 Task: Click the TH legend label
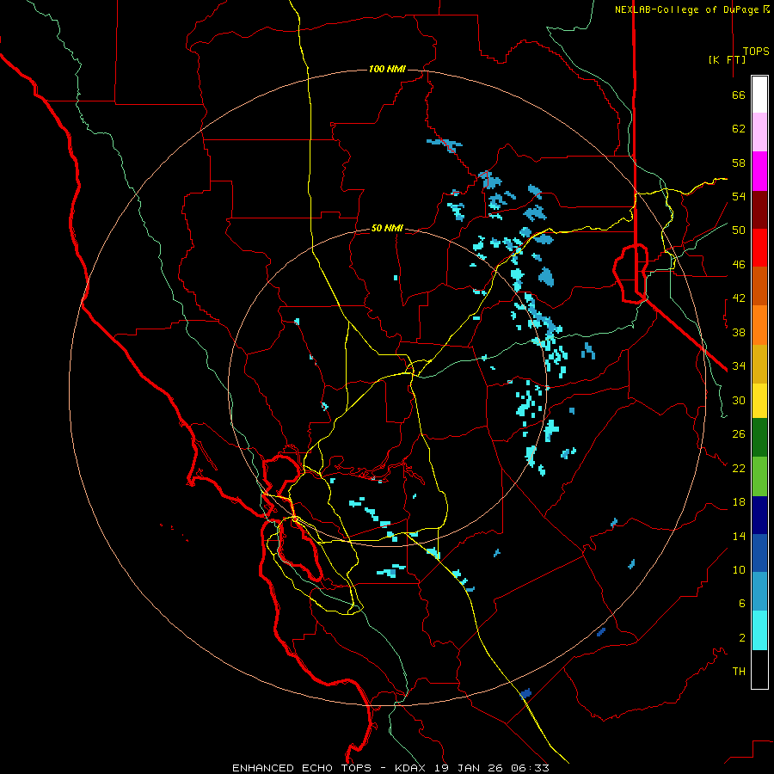[739, 672]
